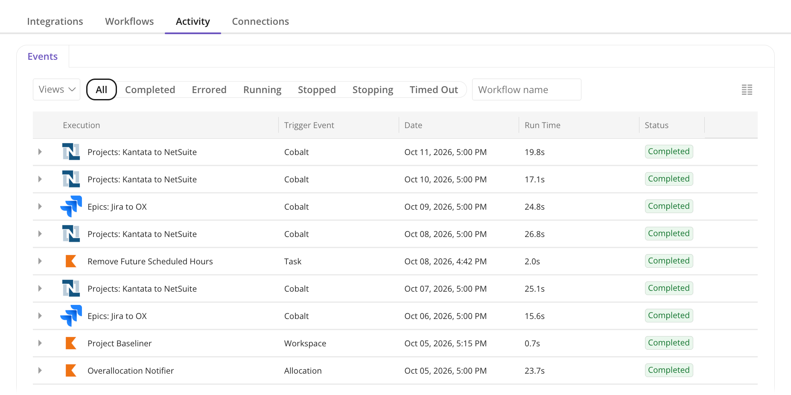Click the Workflow name search field
The width and height of the screenshot is (791, 395).
point(527,90)
